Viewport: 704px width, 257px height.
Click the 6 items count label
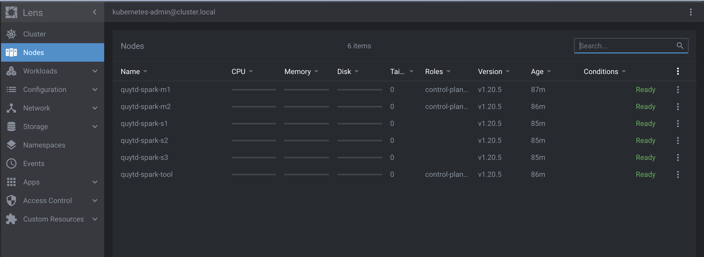pyautogui.click(x=359, y=46)
